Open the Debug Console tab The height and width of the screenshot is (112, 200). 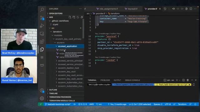132,80
